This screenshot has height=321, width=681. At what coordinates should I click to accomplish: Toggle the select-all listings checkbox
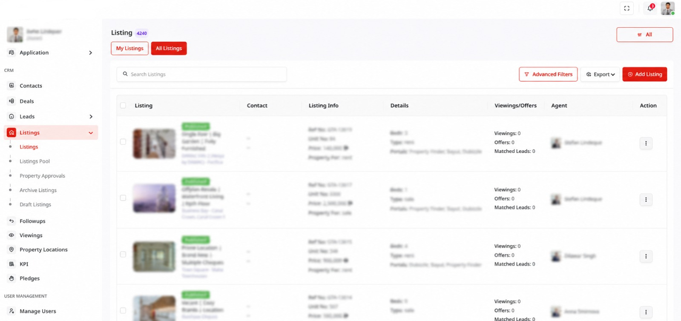(123, 105)
